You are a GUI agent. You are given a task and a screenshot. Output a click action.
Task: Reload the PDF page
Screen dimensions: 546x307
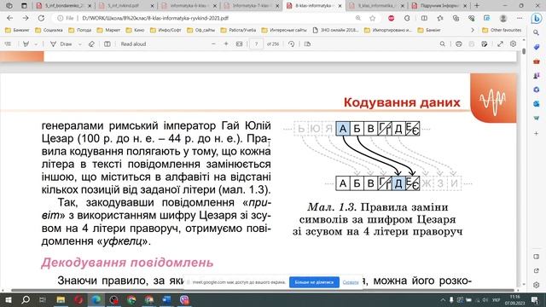tap(41, 18)
